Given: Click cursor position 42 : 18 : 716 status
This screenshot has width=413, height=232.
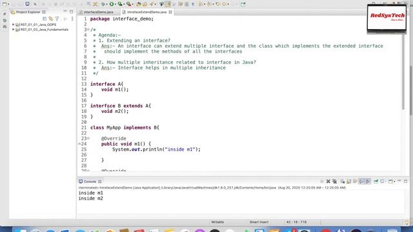Looking at the screenshot, I should (x=296, y=222).
